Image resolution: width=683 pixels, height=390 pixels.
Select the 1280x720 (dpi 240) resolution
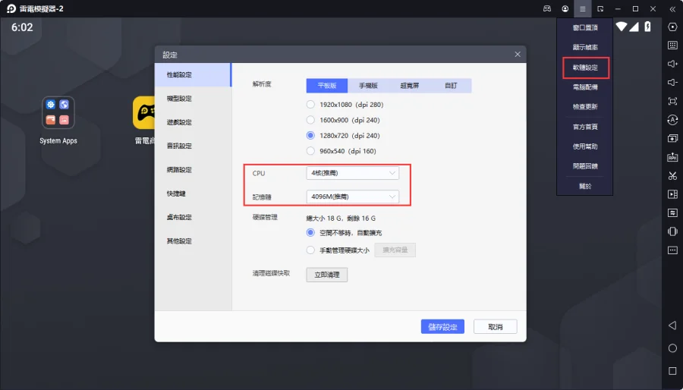(x=343, y=135)
